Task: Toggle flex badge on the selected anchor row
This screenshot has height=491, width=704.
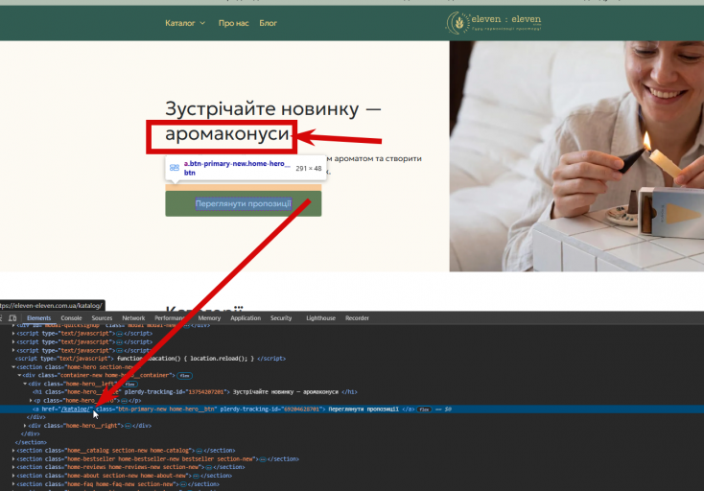Action: pyautogui.click(x=424, y=409)
